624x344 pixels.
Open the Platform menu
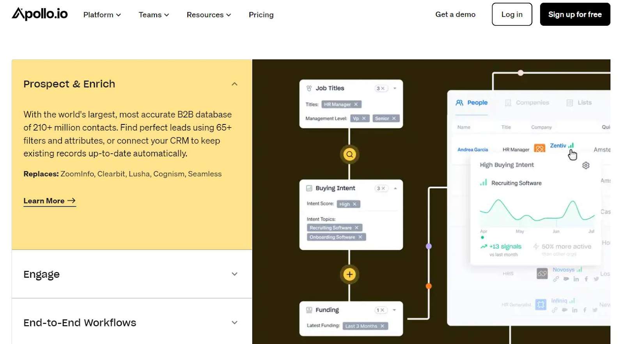click(x=102, y=15)
